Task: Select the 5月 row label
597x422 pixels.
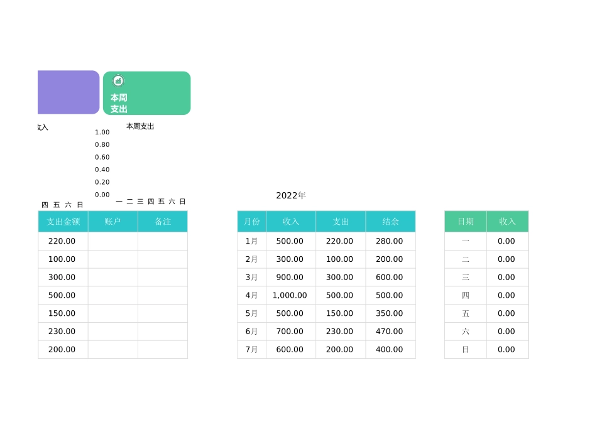Action: click(251, 313)
